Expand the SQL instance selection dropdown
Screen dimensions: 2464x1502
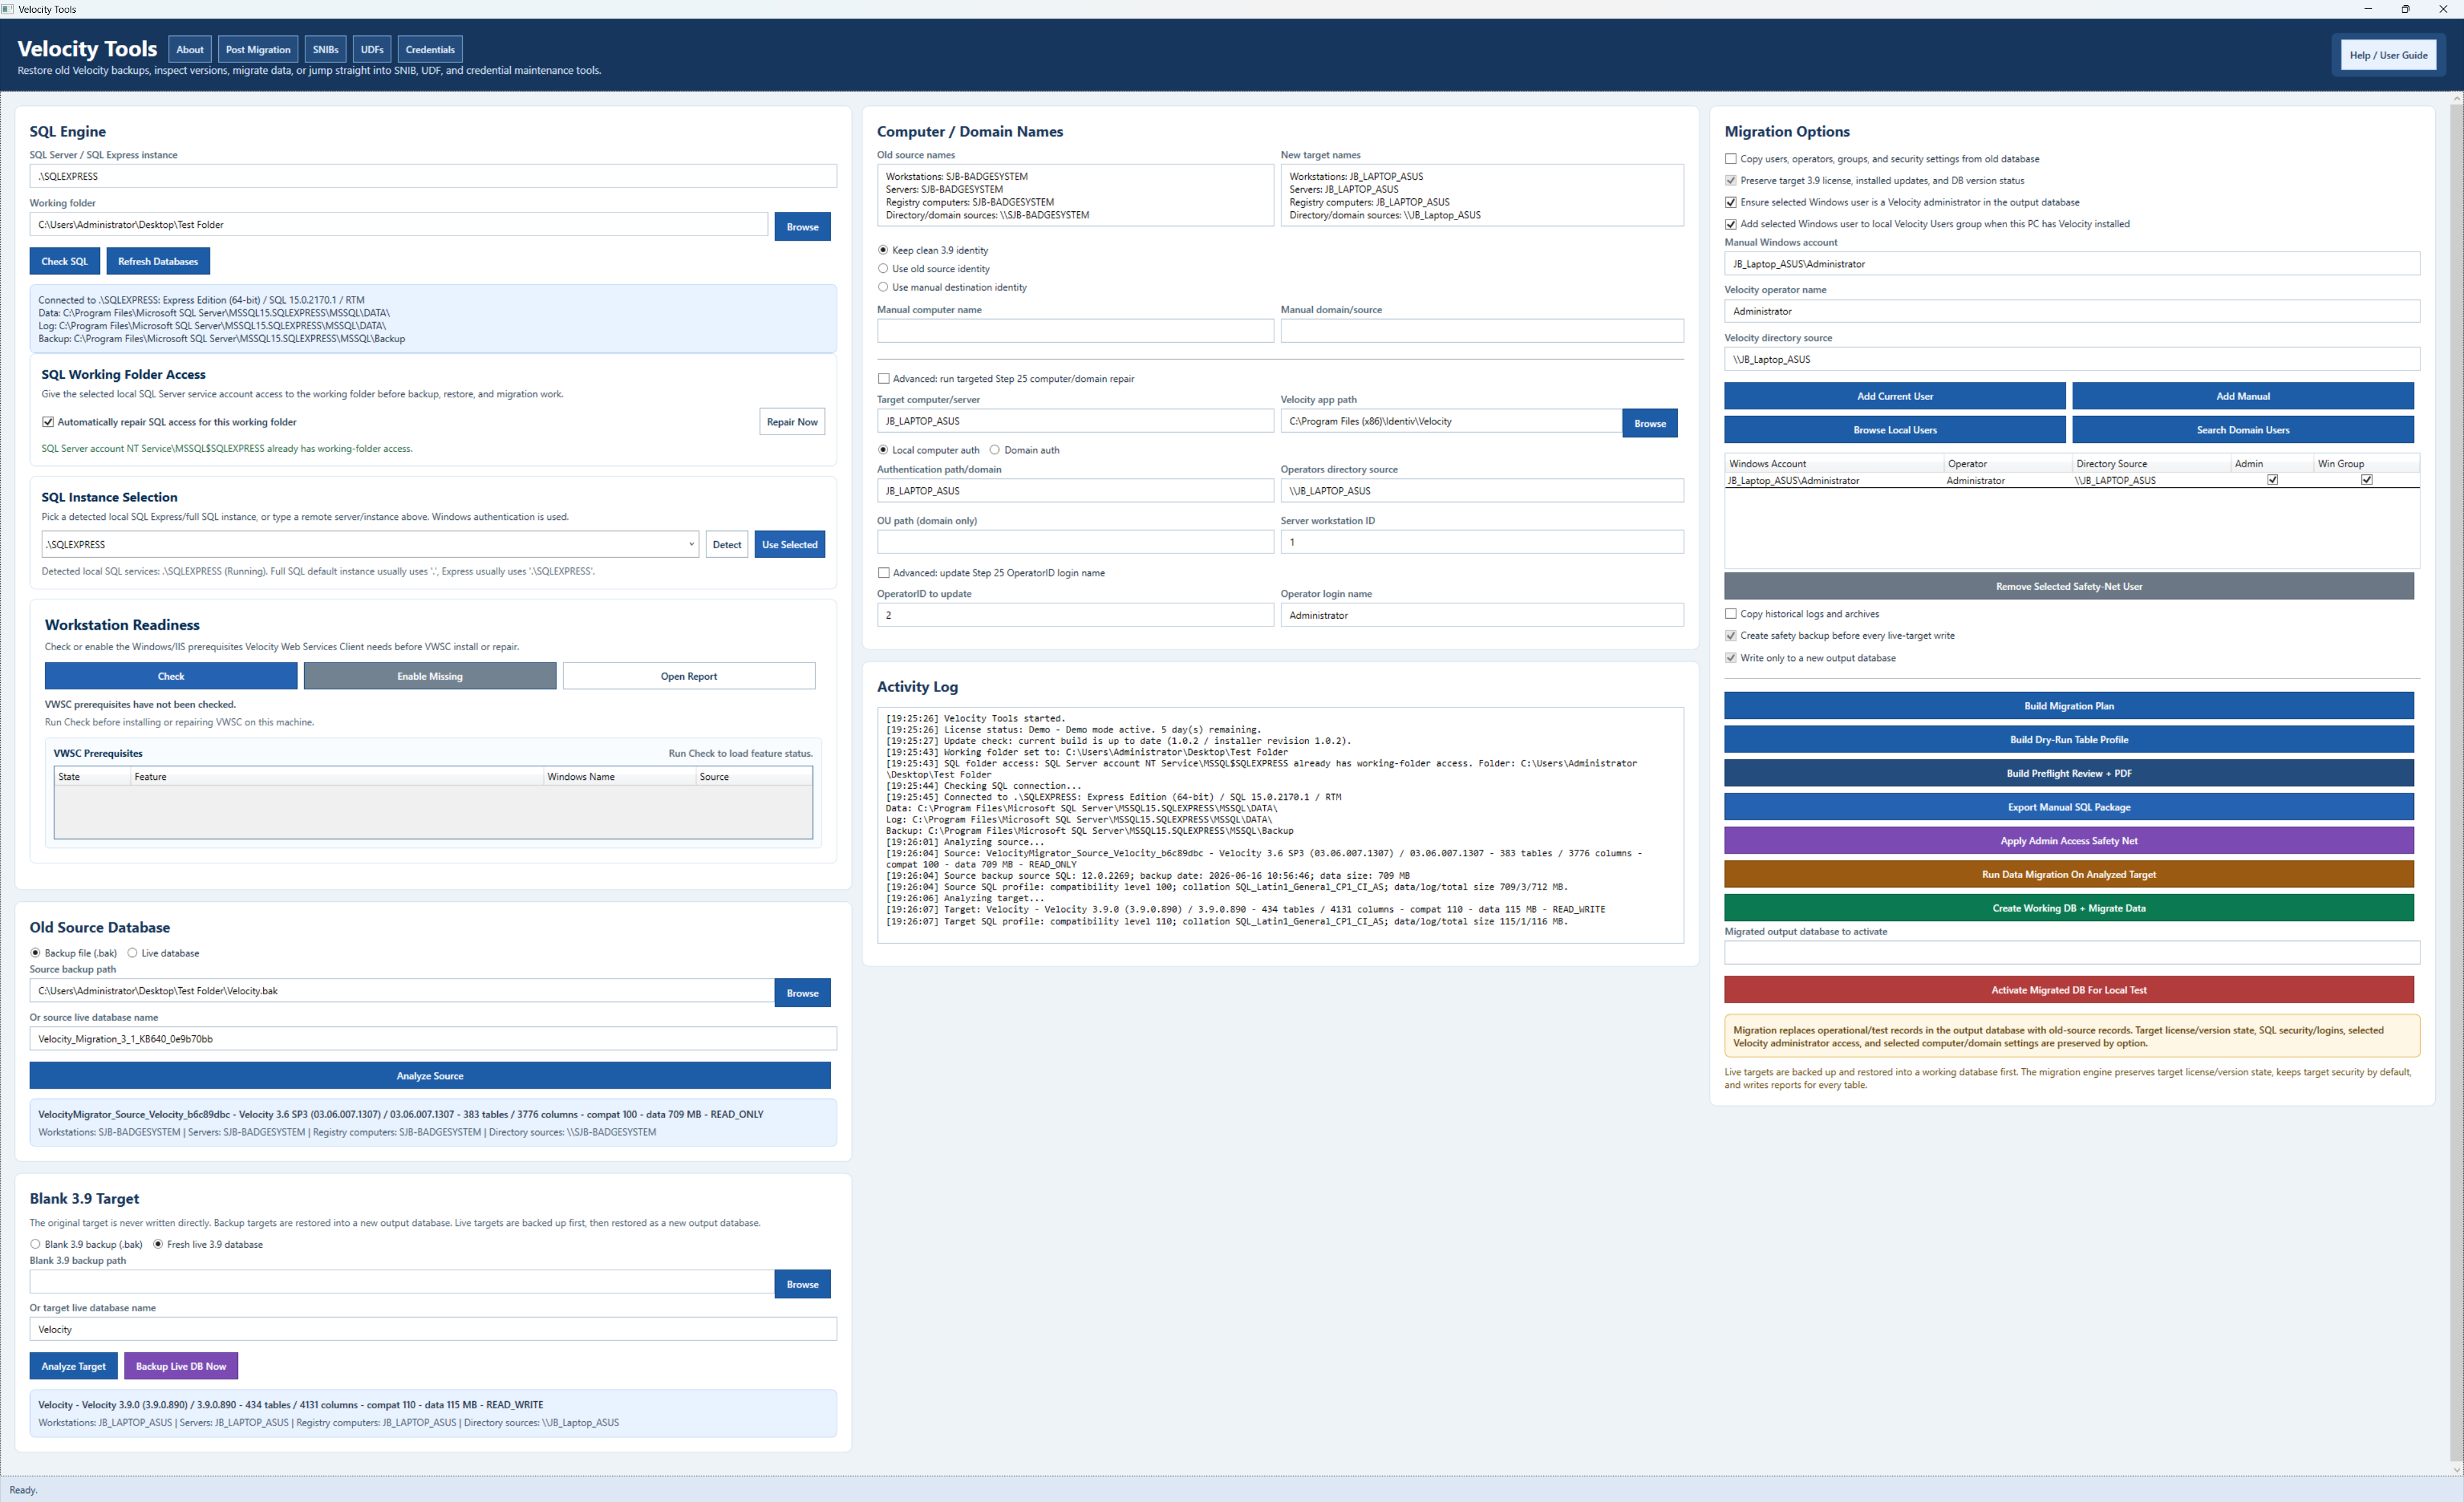[x=691, y=545]
